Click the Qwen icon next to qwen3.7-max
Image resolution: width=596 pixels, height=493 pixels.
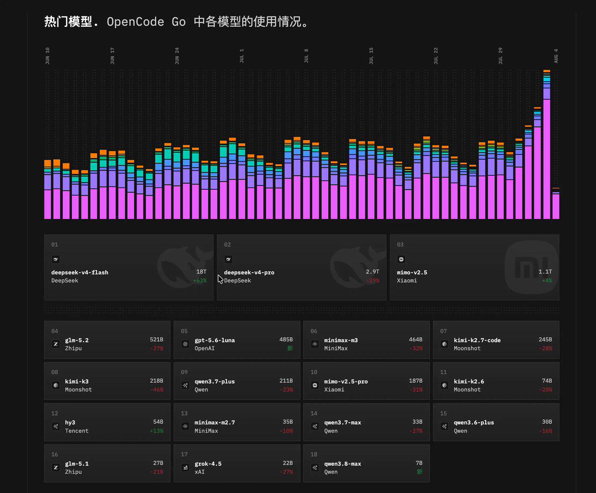(x=315, y=426)
